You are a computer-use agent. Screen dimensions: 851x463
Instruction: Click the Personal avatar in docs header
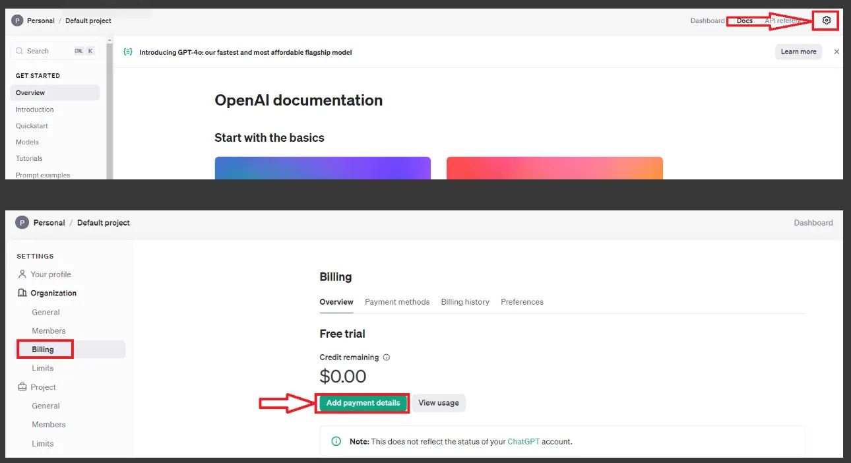pyautogui.click(x=17, y=20)
